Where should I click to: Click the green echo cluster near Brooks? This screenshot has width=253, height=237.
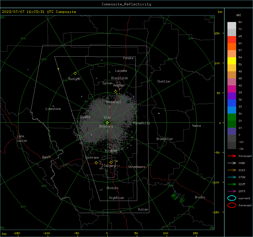tap(178, 197)
